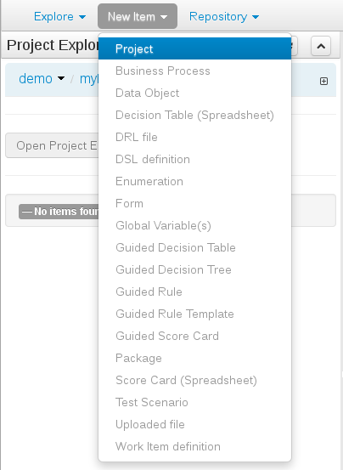Choose Work Item definition entry

(x=194, y=446)
